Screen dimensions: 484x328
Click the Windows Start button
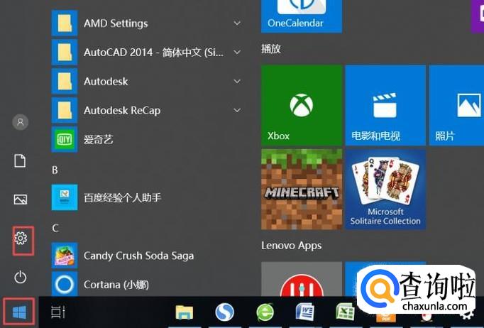coord(19,312)
